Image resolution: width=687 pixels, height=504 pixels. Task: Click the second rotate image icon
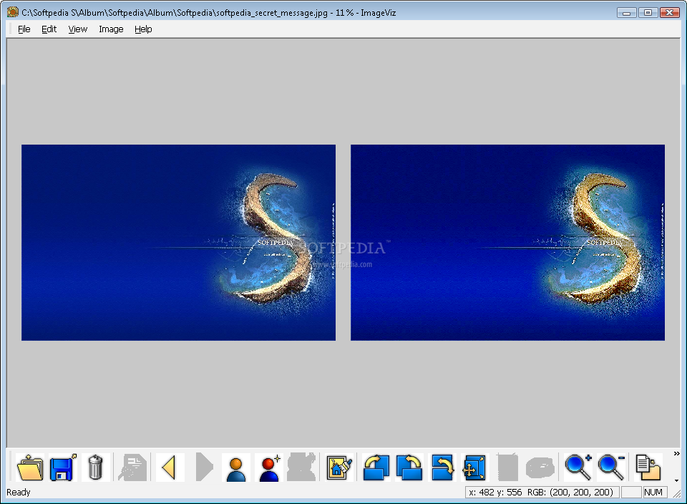pyautogui.click(x=409, y=467)
